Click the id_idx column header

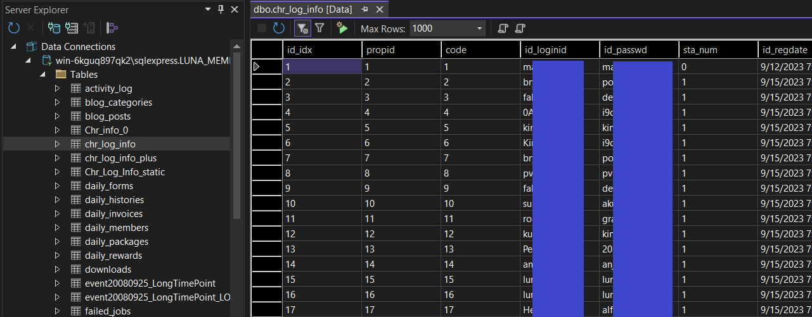[322, 50]
